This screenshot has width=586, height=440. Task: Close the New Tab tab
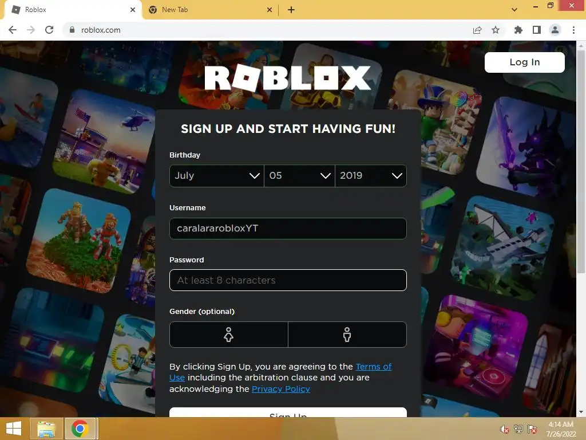[270, 10]
